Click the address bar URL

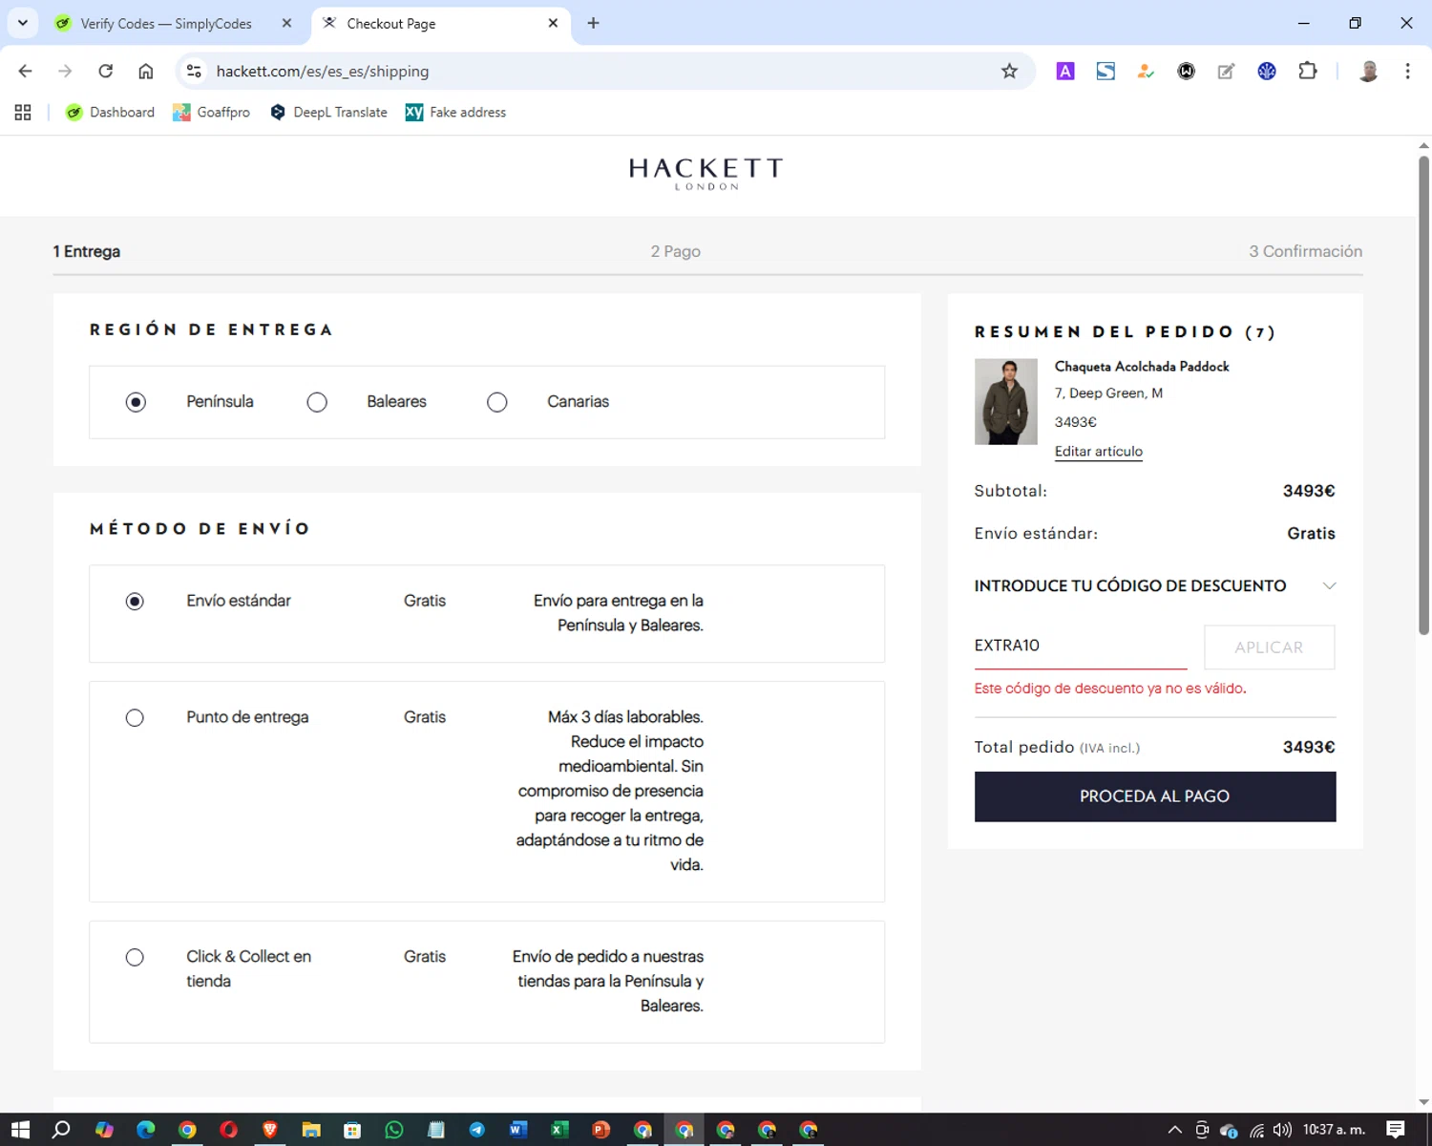click(x=323, y=72)
